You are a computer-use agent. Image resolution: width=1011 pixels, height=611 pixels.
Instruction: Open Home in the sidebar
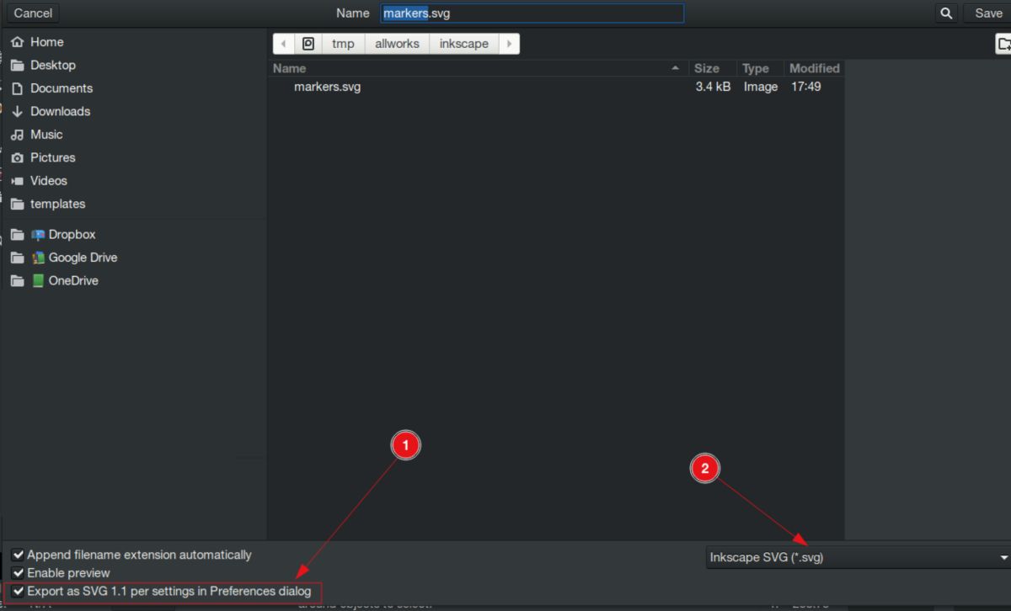click(x=47, y=41)
